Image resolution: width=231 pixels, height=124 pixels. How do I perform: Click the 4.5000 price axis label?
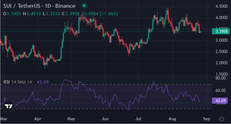(x=221, y=6)
